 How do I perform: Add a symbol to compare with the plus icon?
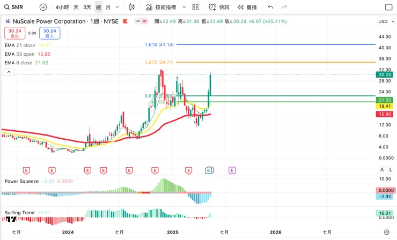point(43,7)
